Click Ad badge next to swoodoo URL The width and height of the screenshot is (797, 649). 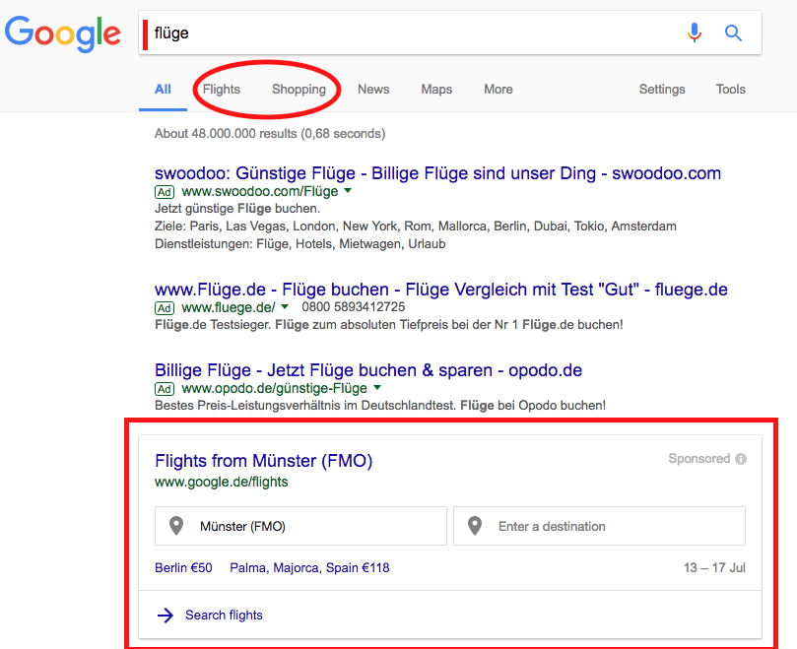(165, 192)
